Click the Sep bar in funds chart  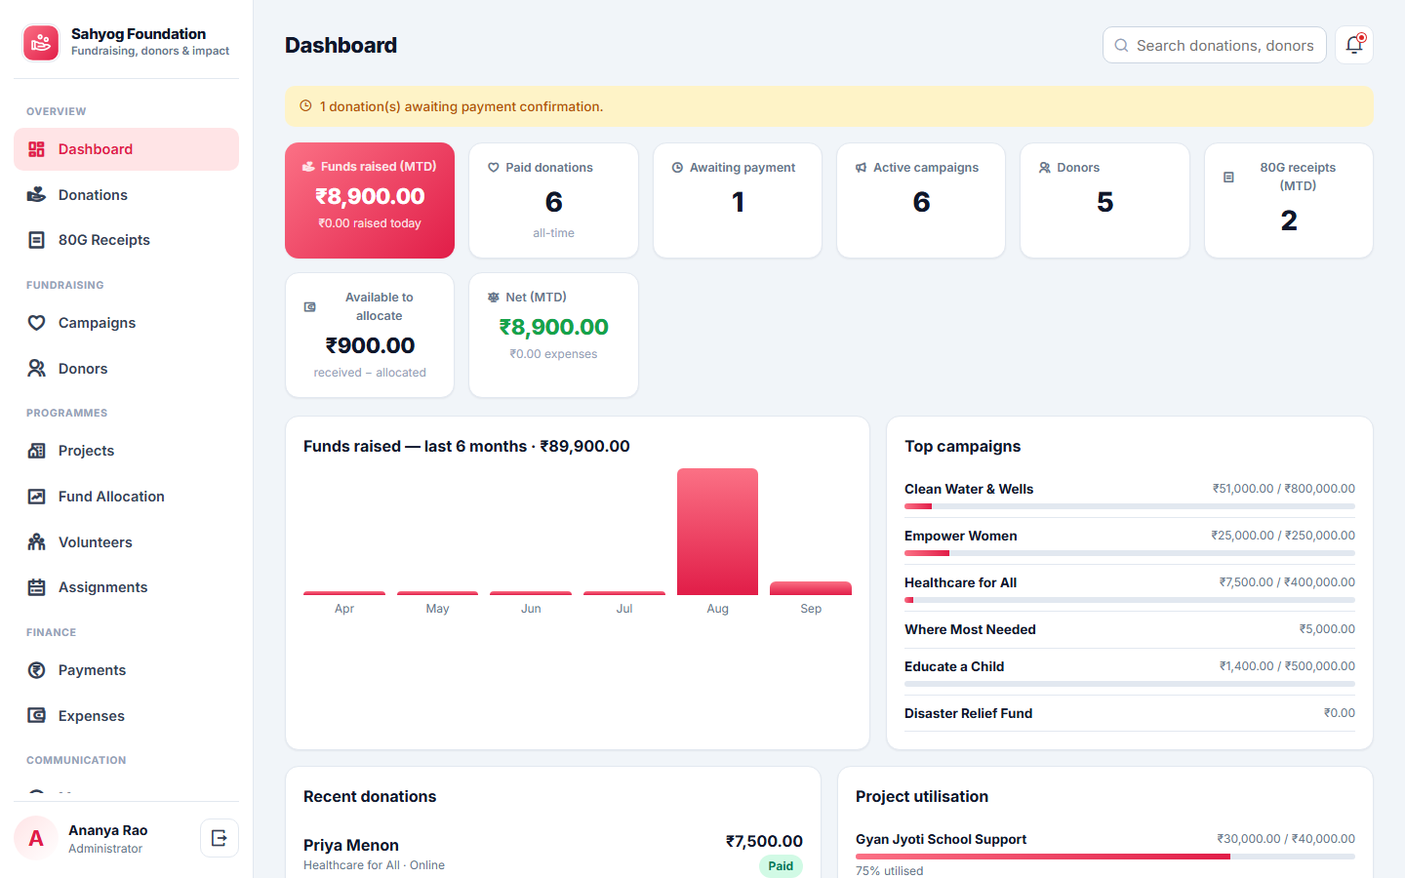(x=811, y=588)
